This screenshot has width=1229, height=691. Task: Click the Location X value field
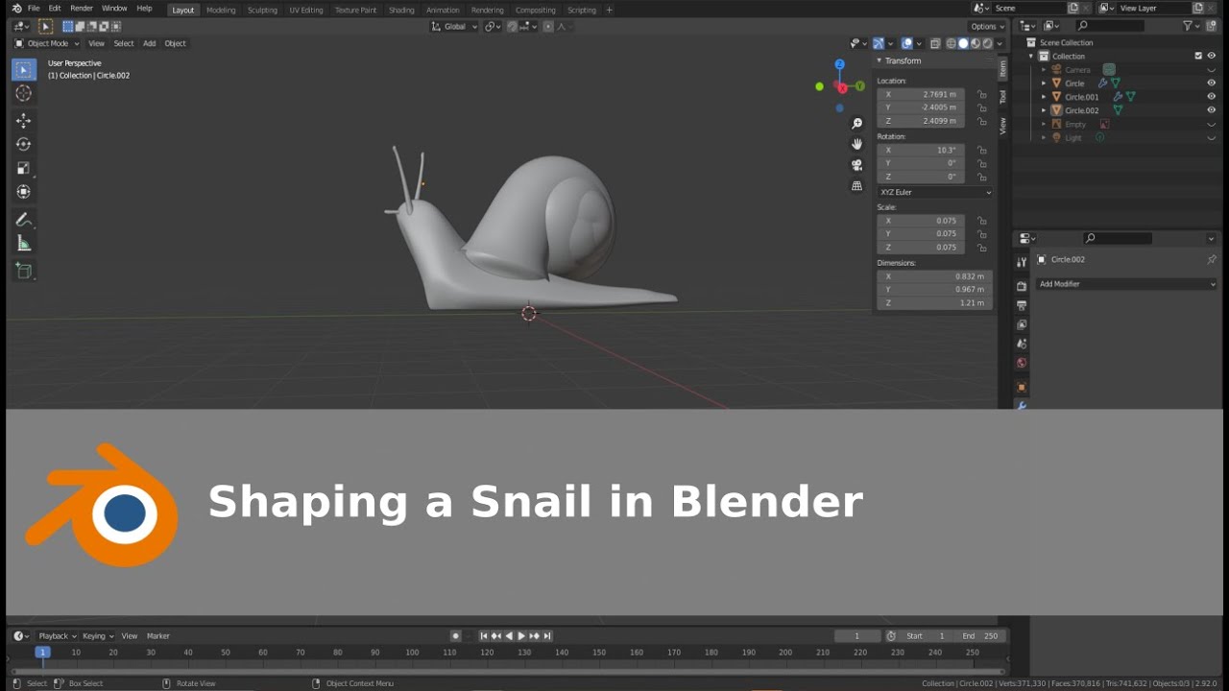(x=921, y=95)
